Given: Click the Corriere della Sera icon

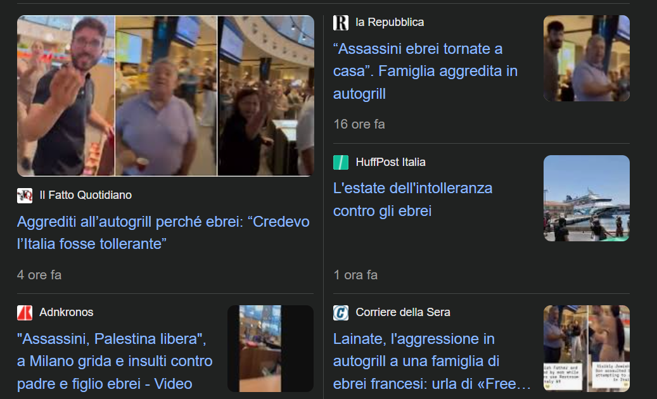Looking at the screenshot, I should (x=341, y=313).
